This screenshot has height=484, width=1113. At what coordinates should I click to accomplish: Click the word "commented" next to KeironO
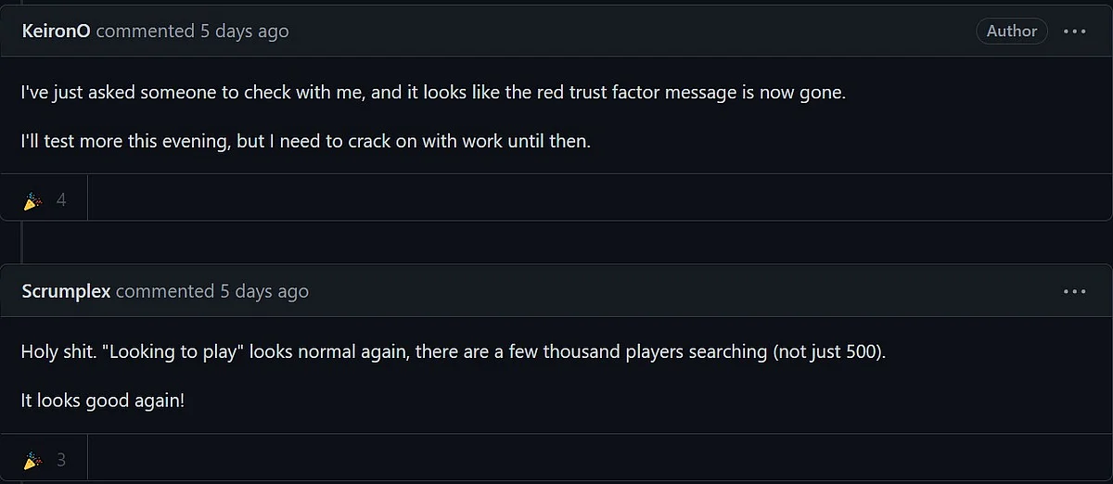coord(146,32)
